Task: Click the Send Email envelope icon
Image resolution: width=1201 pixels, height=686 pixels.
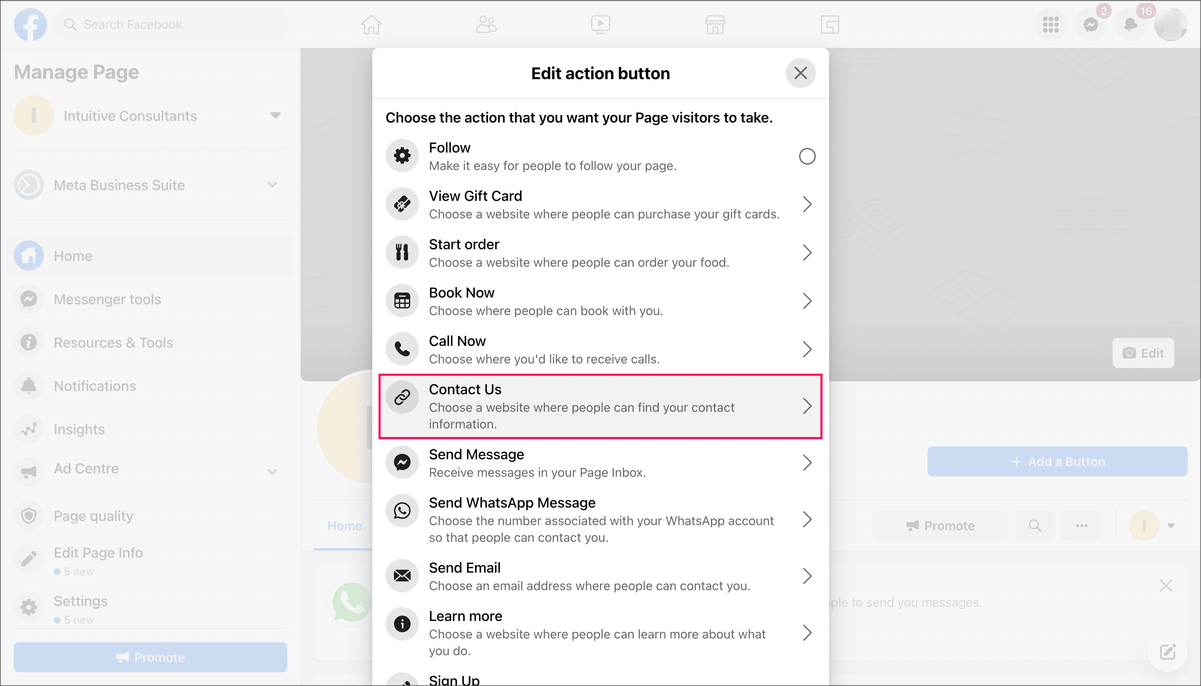Action: (402, 576)
